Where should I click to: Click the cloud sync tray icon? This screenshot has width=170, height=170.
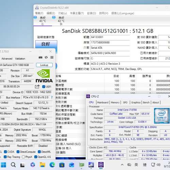click(x=129, y=165)
